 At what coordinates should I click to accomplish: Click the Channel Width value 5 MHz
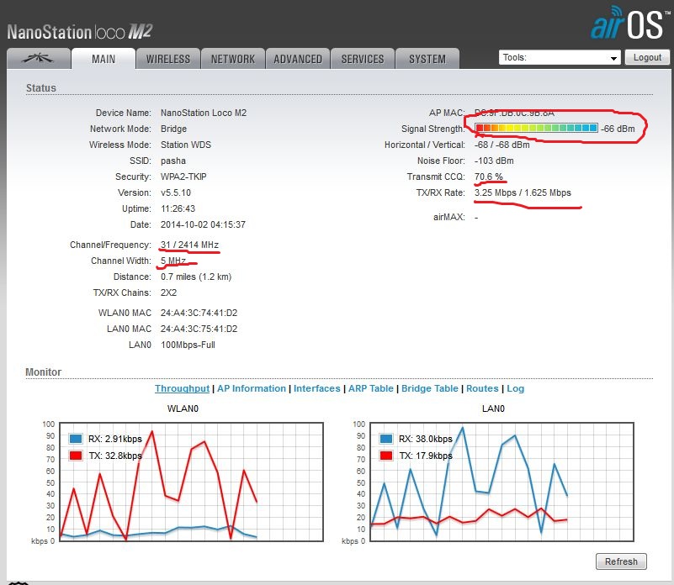[x=173, y=261]
